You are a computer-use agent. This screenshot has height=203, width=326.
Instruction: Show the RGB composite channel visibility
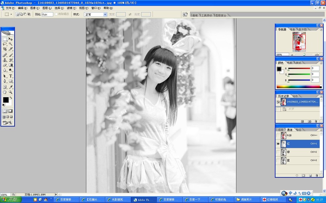[x=278, y=135]
